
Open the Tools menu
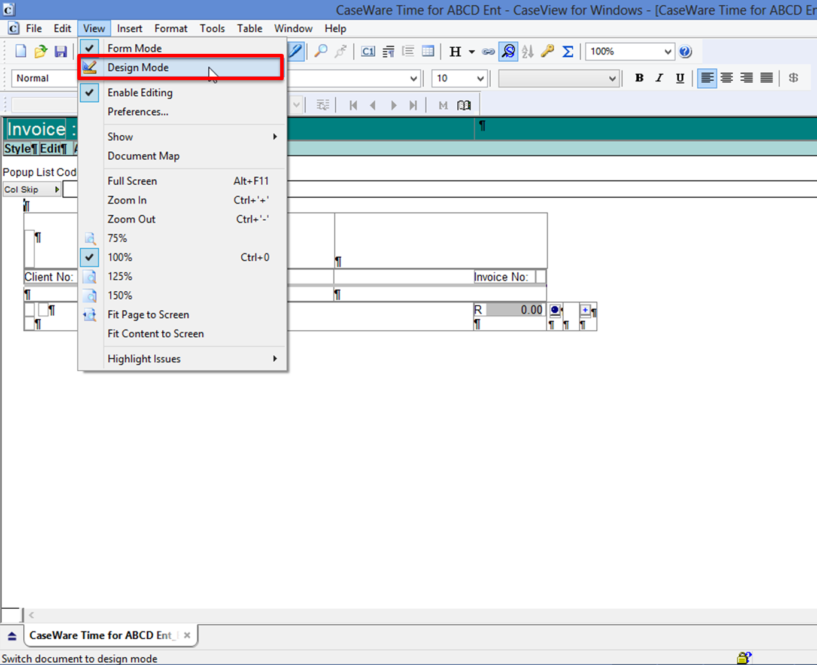[212, 29]
